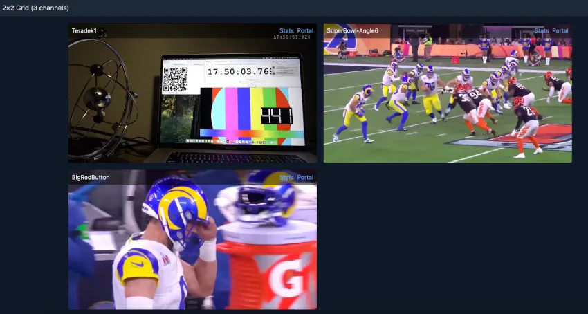
Task: View Stats for SuperBowl-Angle6 channel
Action: [542, 30]
